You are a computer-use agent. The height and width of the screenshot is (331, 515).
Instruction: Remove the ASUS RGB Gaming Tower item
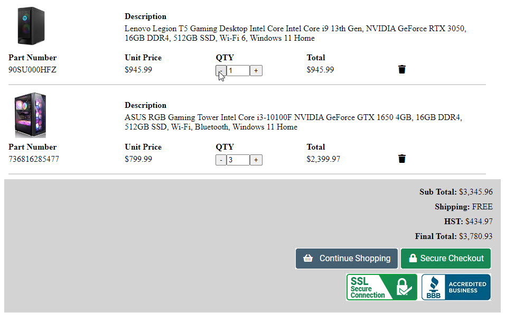point(402,159)
